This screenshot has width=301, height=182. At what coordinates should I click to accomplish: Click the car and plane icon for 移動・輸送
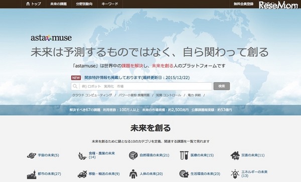[x=82, y=174]
